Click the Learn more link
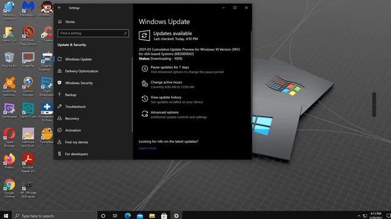This screenshot has width=391, height=219. [x=147, y=148]
